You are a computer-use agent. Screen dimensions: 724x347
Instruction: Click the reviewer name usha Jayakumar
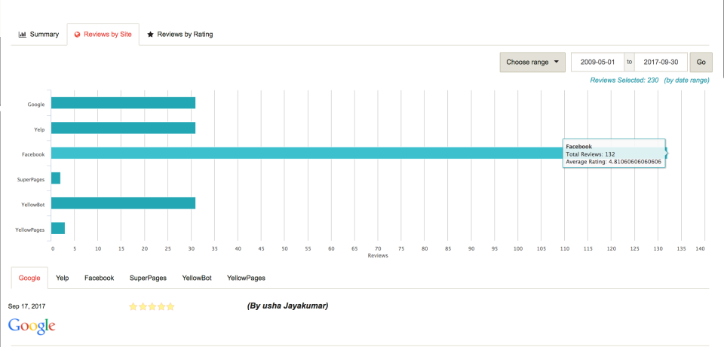pyautogui.click(x=287, y=306)
